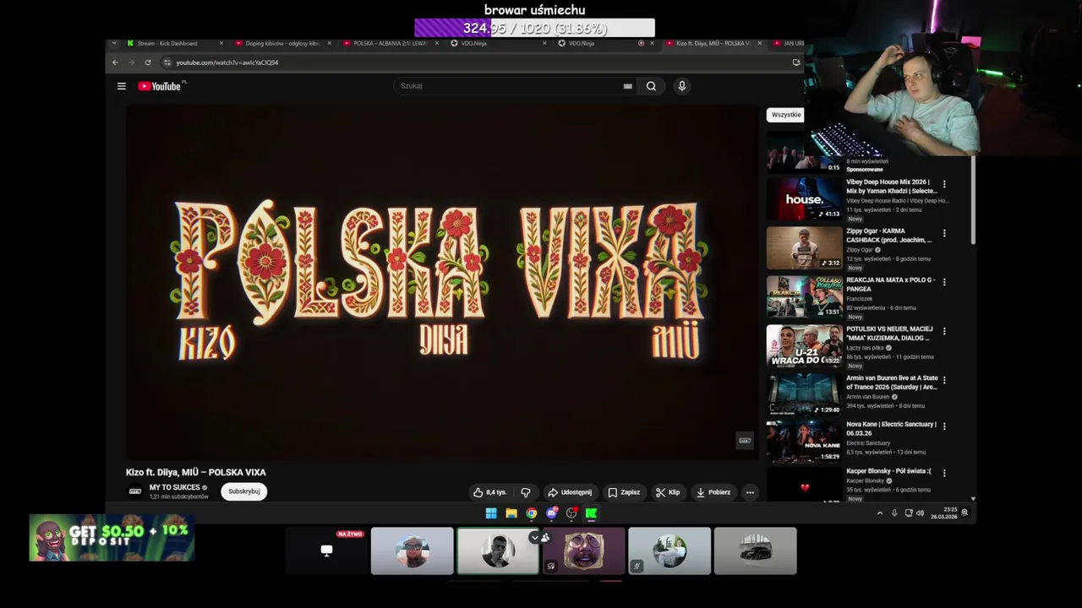The width and height of the screenshot is (1082, 608).
Task: Click the magnifier search button on YouTube
Action: click(x=651, y=86)
